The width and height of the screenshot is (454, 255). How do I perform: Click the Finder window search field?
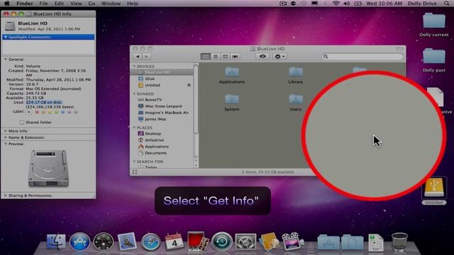click(x=362, y=57)
